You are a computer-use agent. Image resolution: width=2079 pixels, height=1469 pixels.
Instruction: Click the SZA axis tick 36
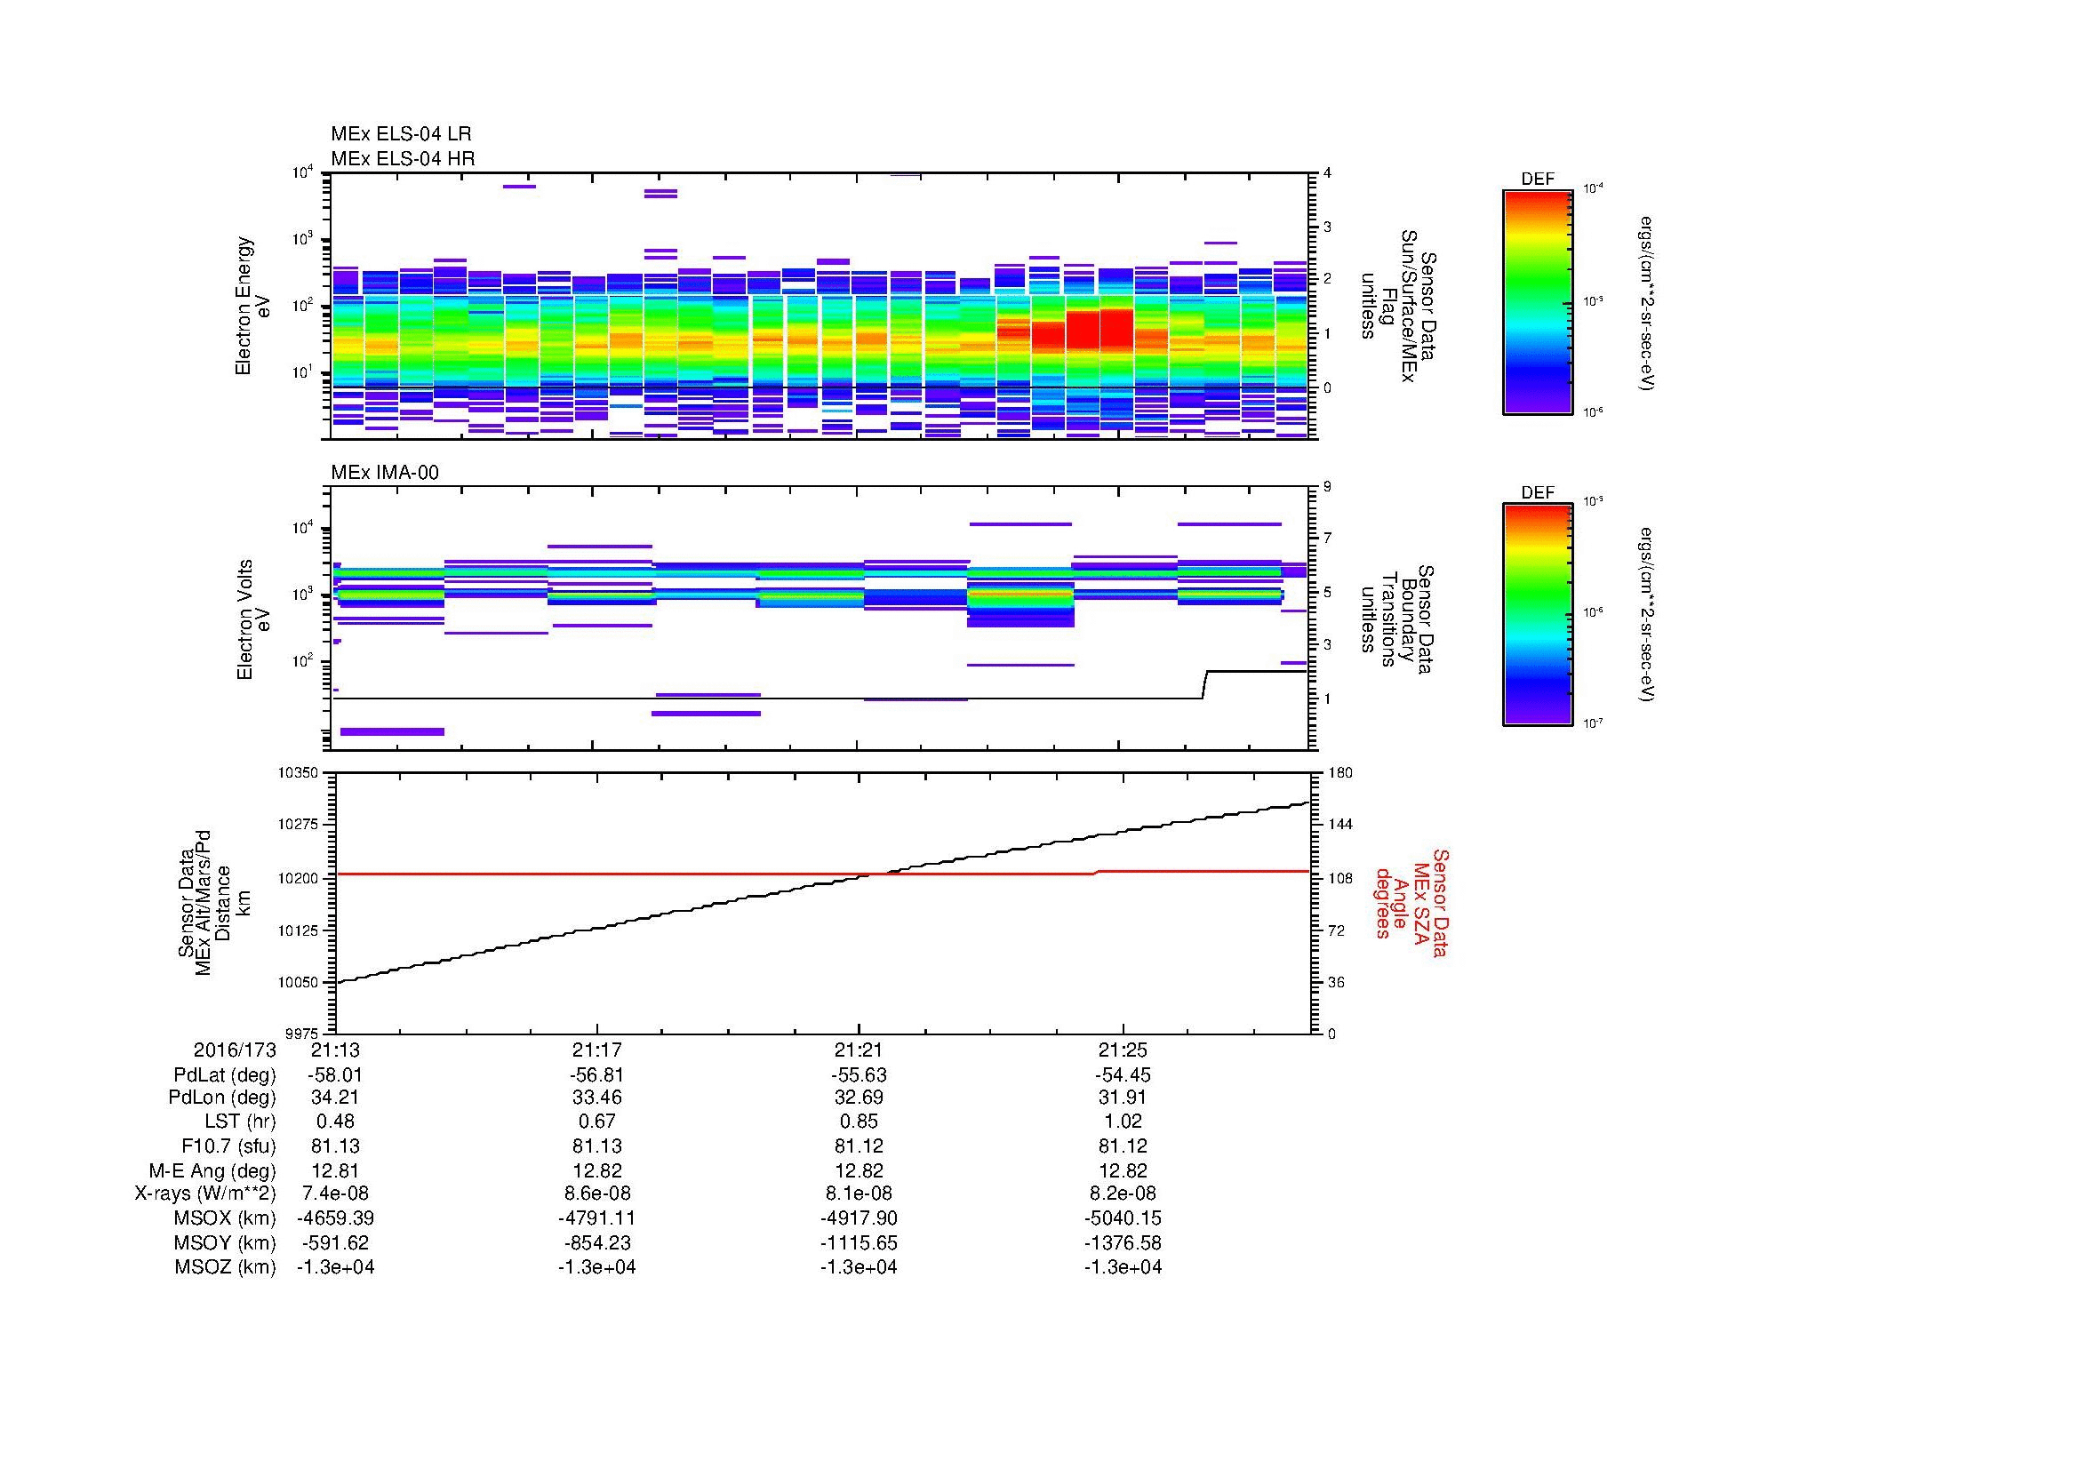[1336, 982]
